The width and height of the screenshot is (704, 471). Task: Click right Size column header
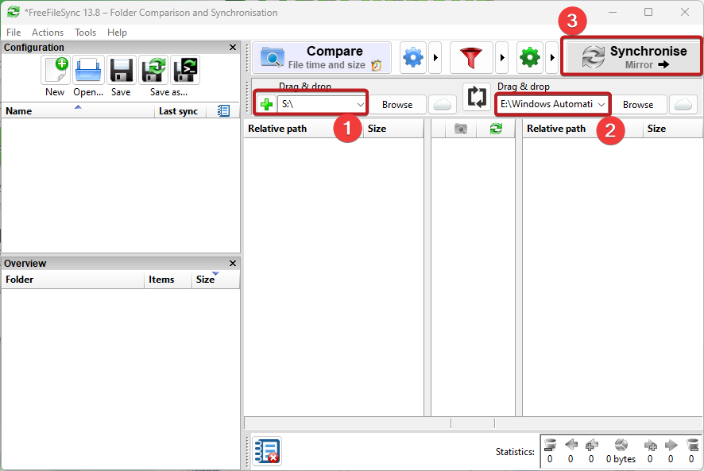tap(672, 129)
